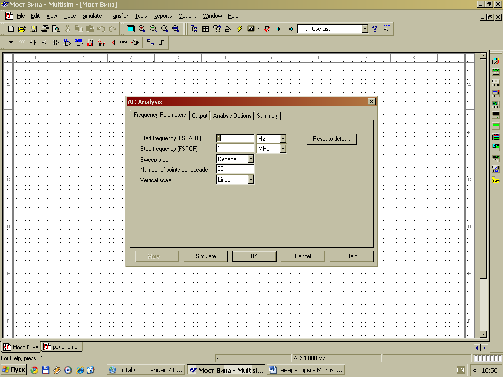503x377 pixels.
Task: Expand the In Use List combo box
Action: (x=365, y=29)
